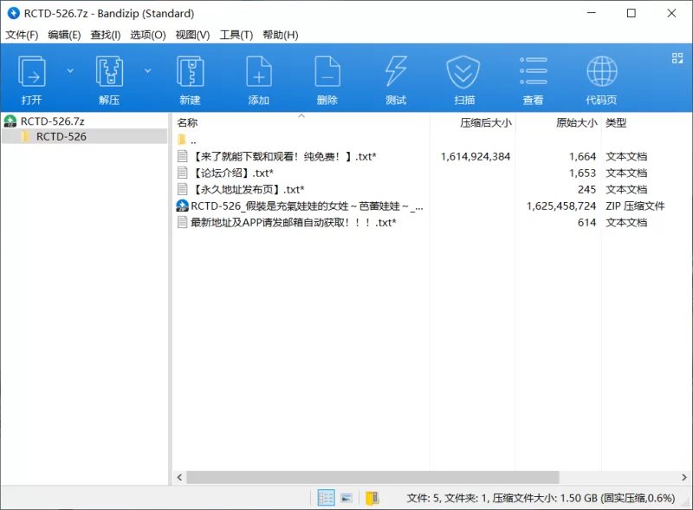The image size is (693, 510).
Task: Sort by 压缩后大小 column header
Action: 486,122
